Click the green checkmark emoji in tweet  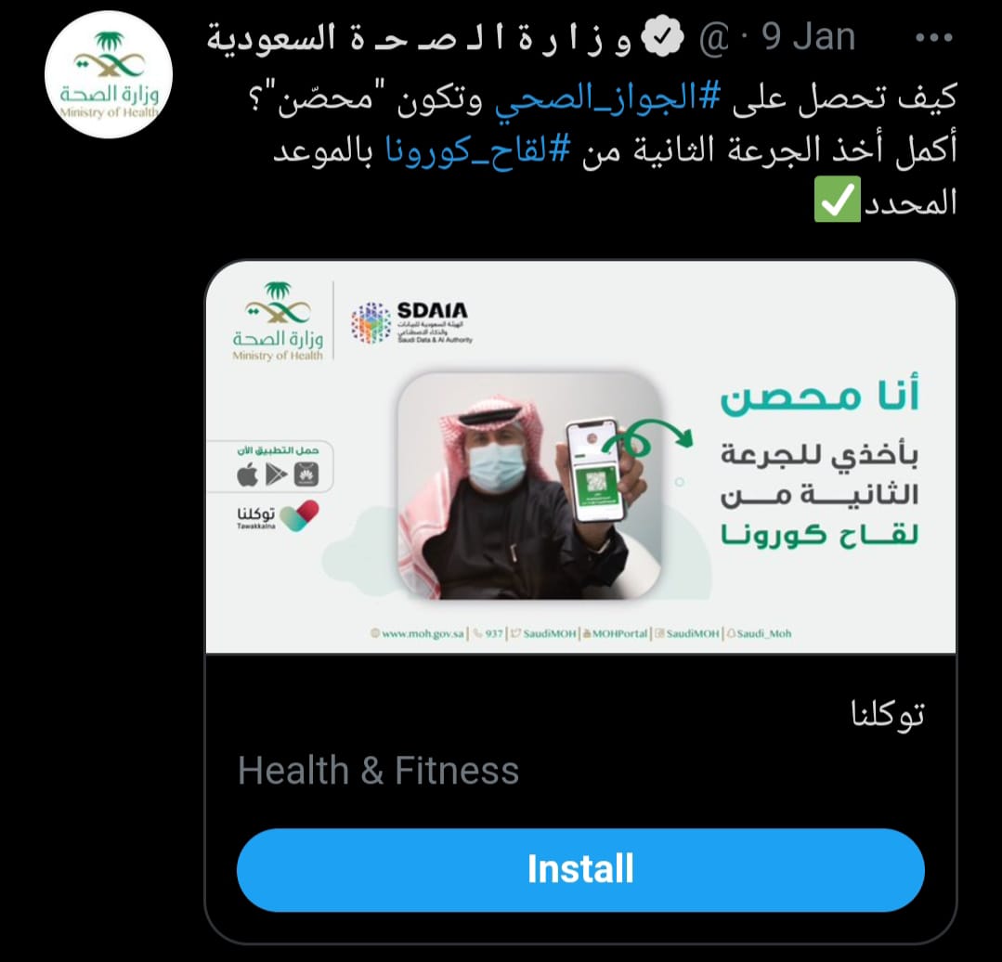[x=837, y=200]
